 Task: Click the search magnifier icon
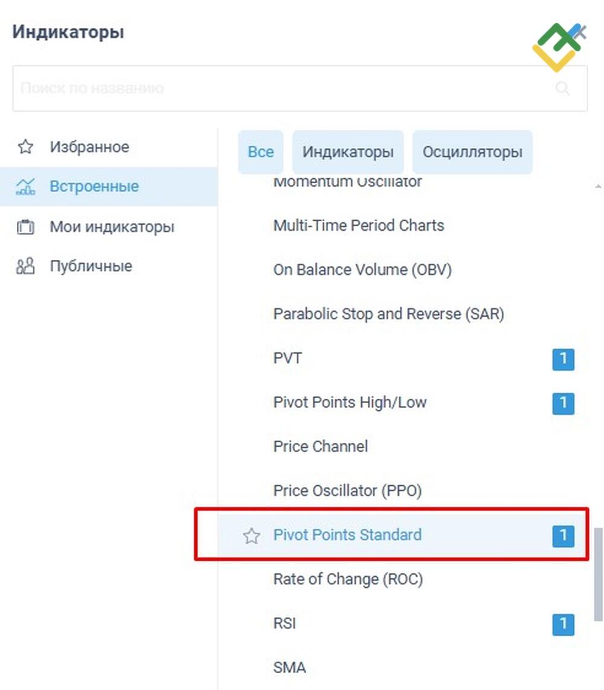point(562,89)
